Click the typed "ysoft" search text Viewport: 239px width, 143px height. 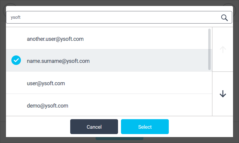coord(16,17)
